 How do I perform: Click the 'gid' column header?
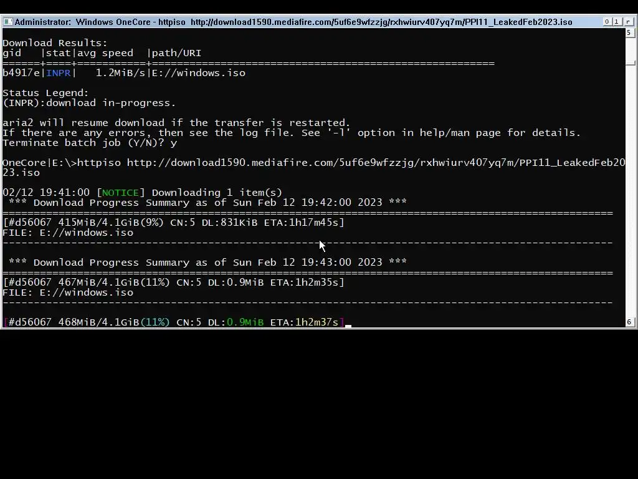(12, 54)
